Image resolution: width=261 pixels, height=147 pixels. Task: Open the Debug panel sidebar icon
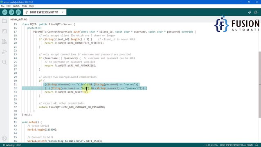point(4,52)
